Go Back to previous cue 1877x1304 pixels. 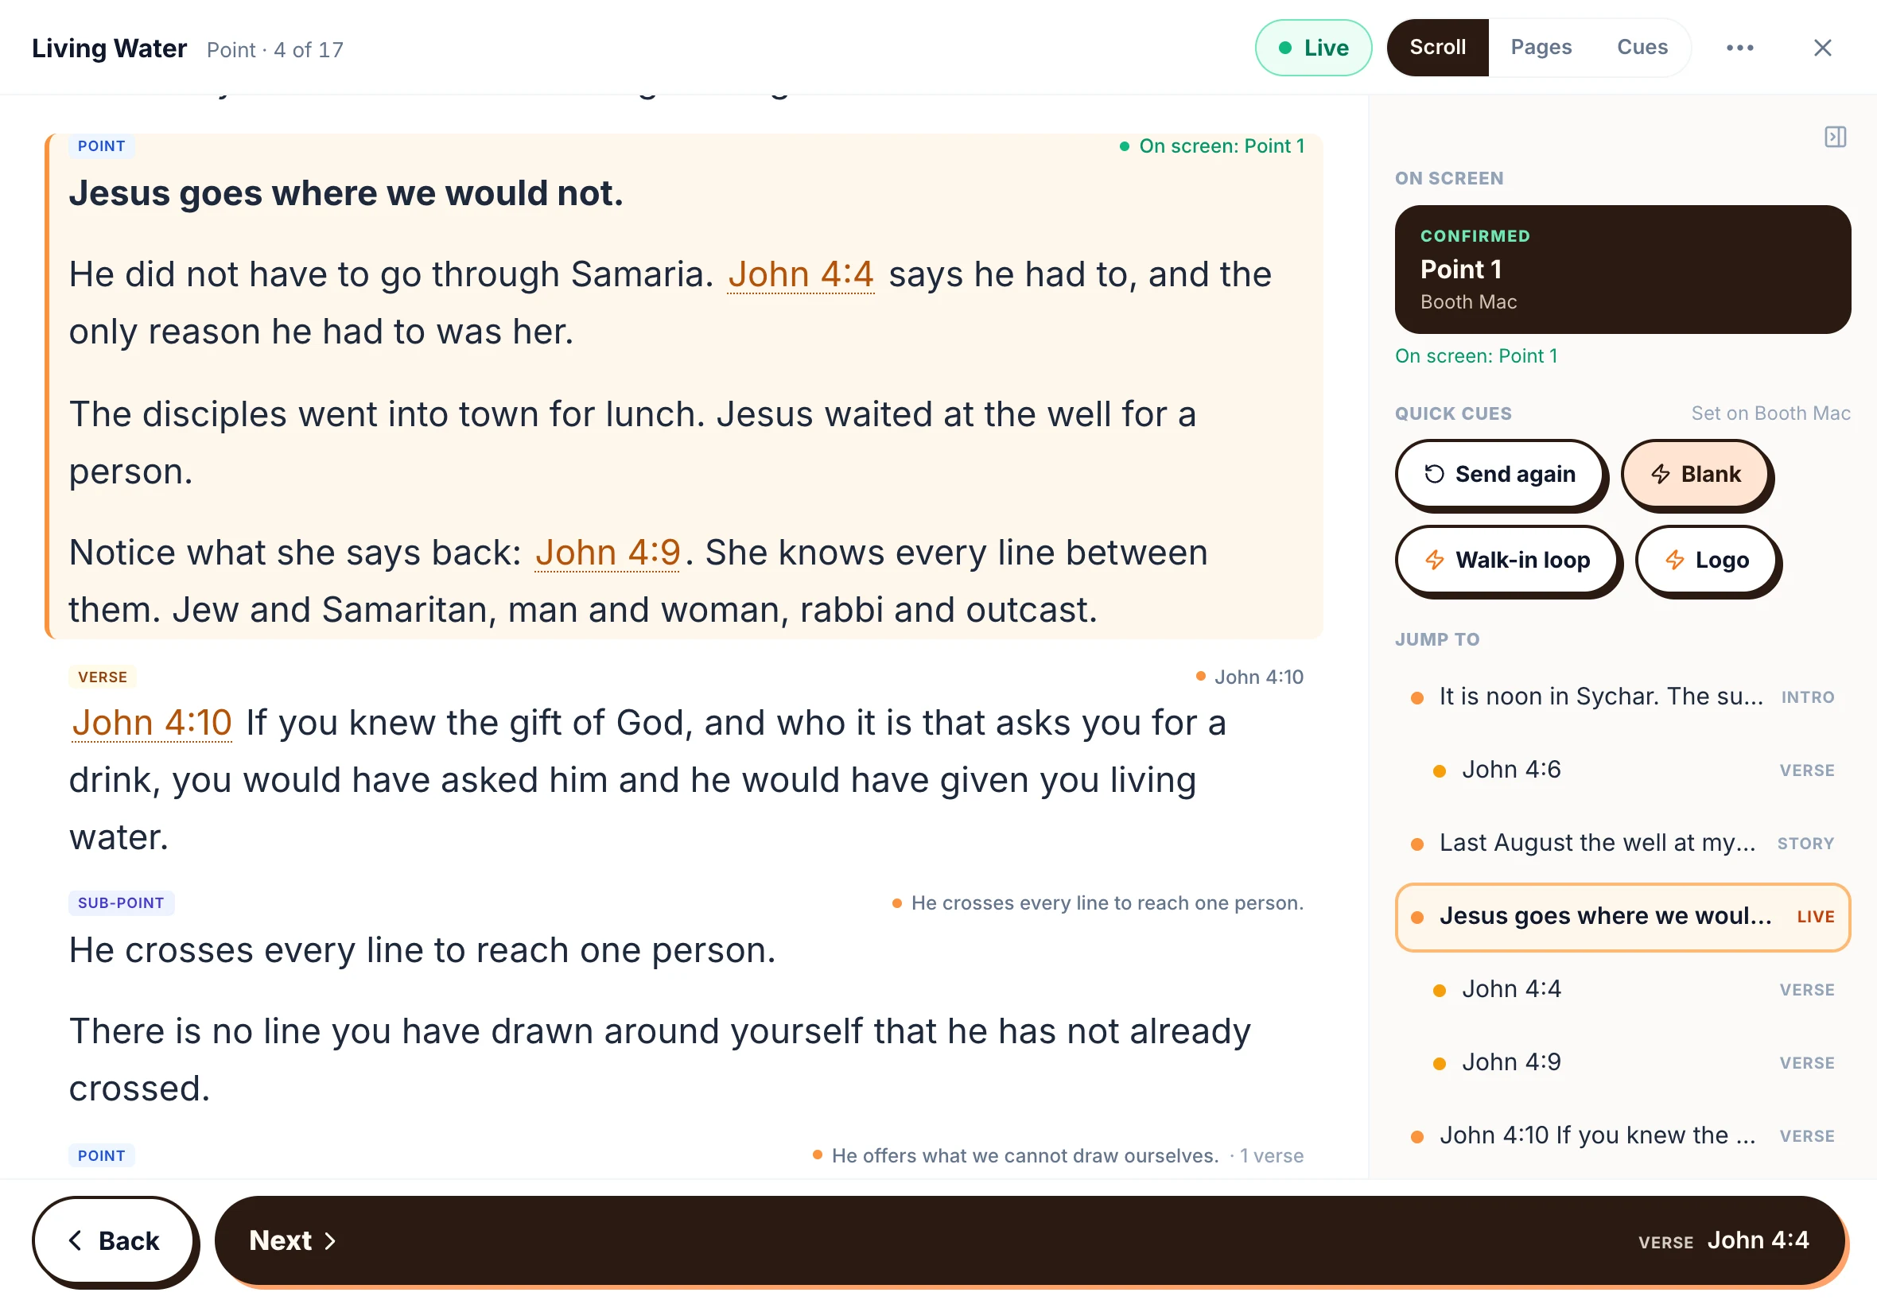(114, 1240)
